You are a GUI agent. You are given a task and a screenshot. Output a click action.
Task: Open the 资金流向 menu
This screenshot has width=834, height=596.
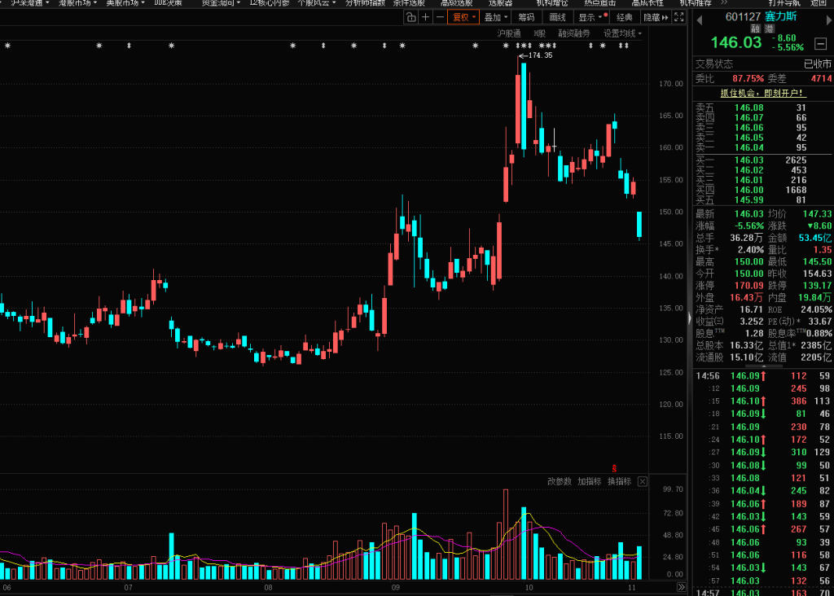tap(221, 3)
